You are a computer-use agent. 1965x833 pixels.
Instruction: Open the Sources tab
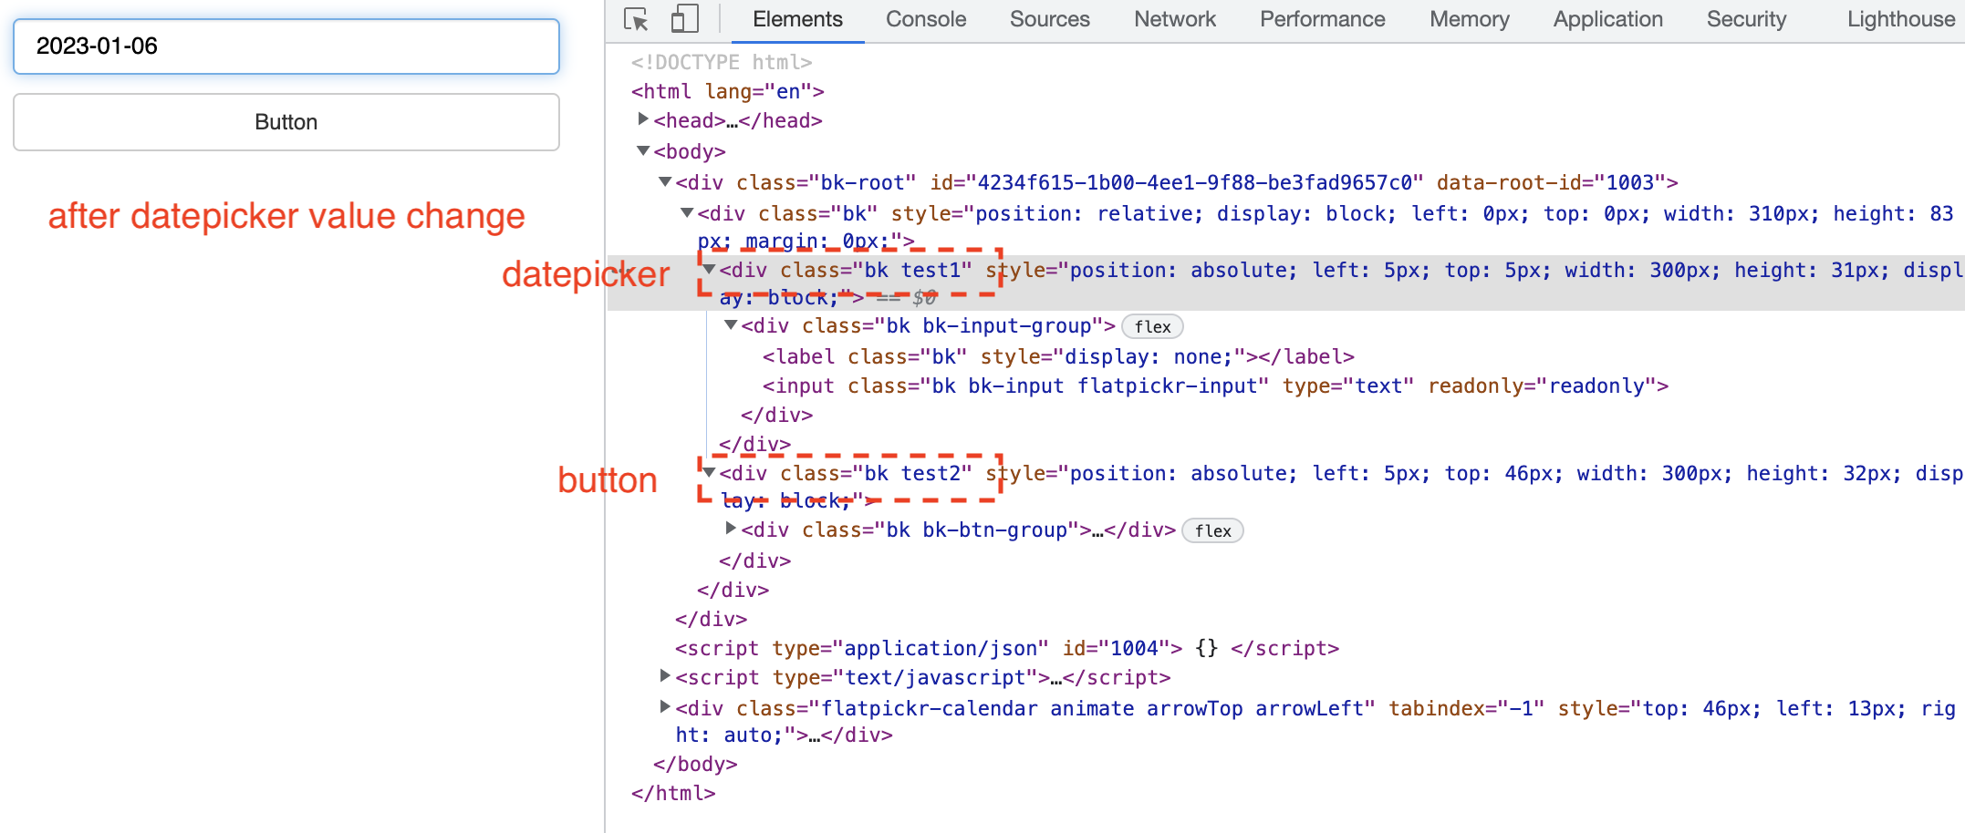(1049, 19)
